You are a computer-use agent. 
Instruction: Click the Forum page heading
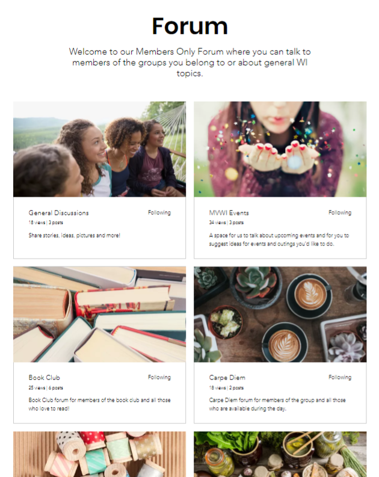(190, 26)
